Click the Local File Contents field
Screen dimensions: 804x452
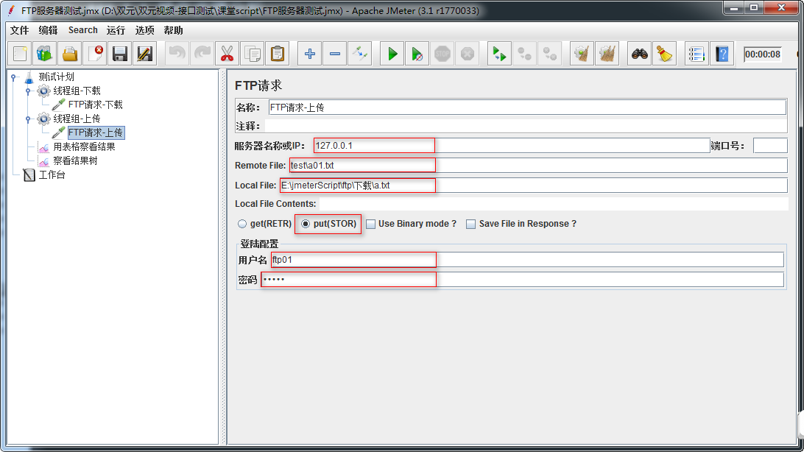point(553,204)
